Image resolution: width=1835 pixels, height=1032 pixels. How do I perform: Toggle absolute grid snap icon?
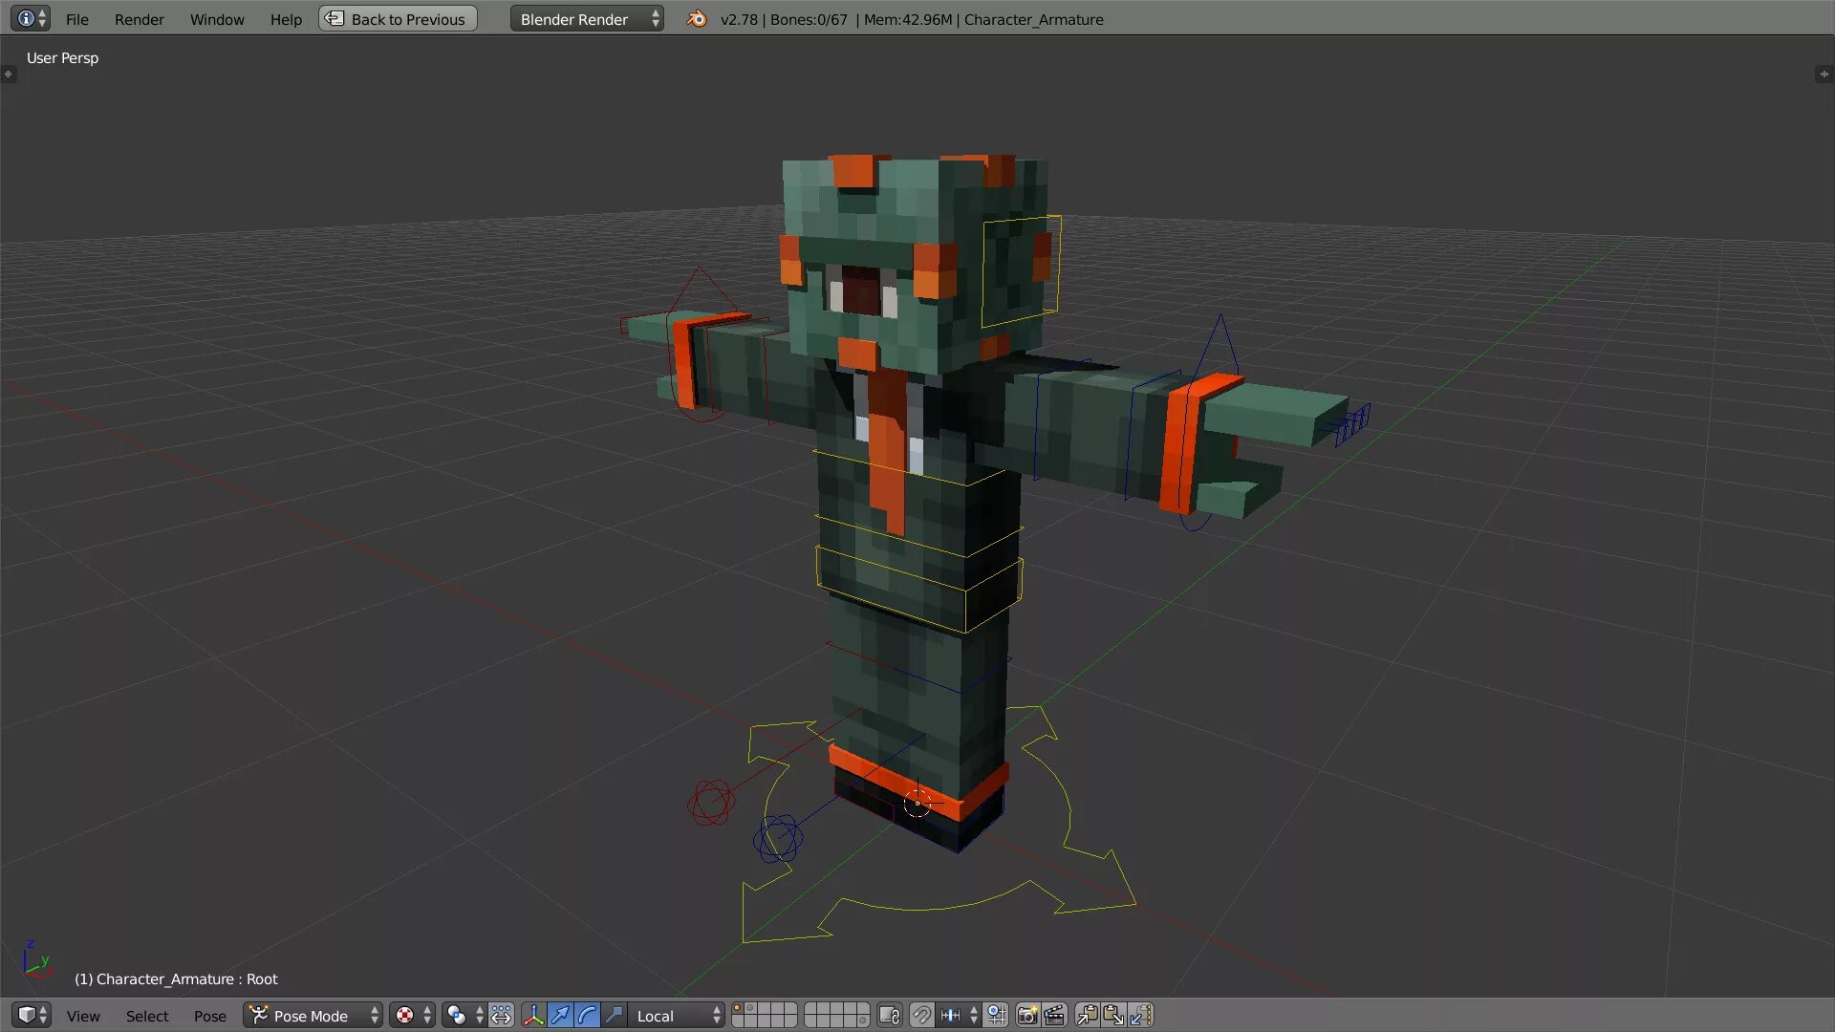pos(996,1016)
